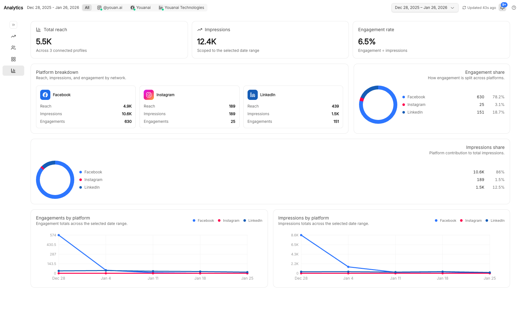This screenshot has height=314, width=526.
Task: Open the audience panel in the sidebar
Action: [x=13, y=48]
